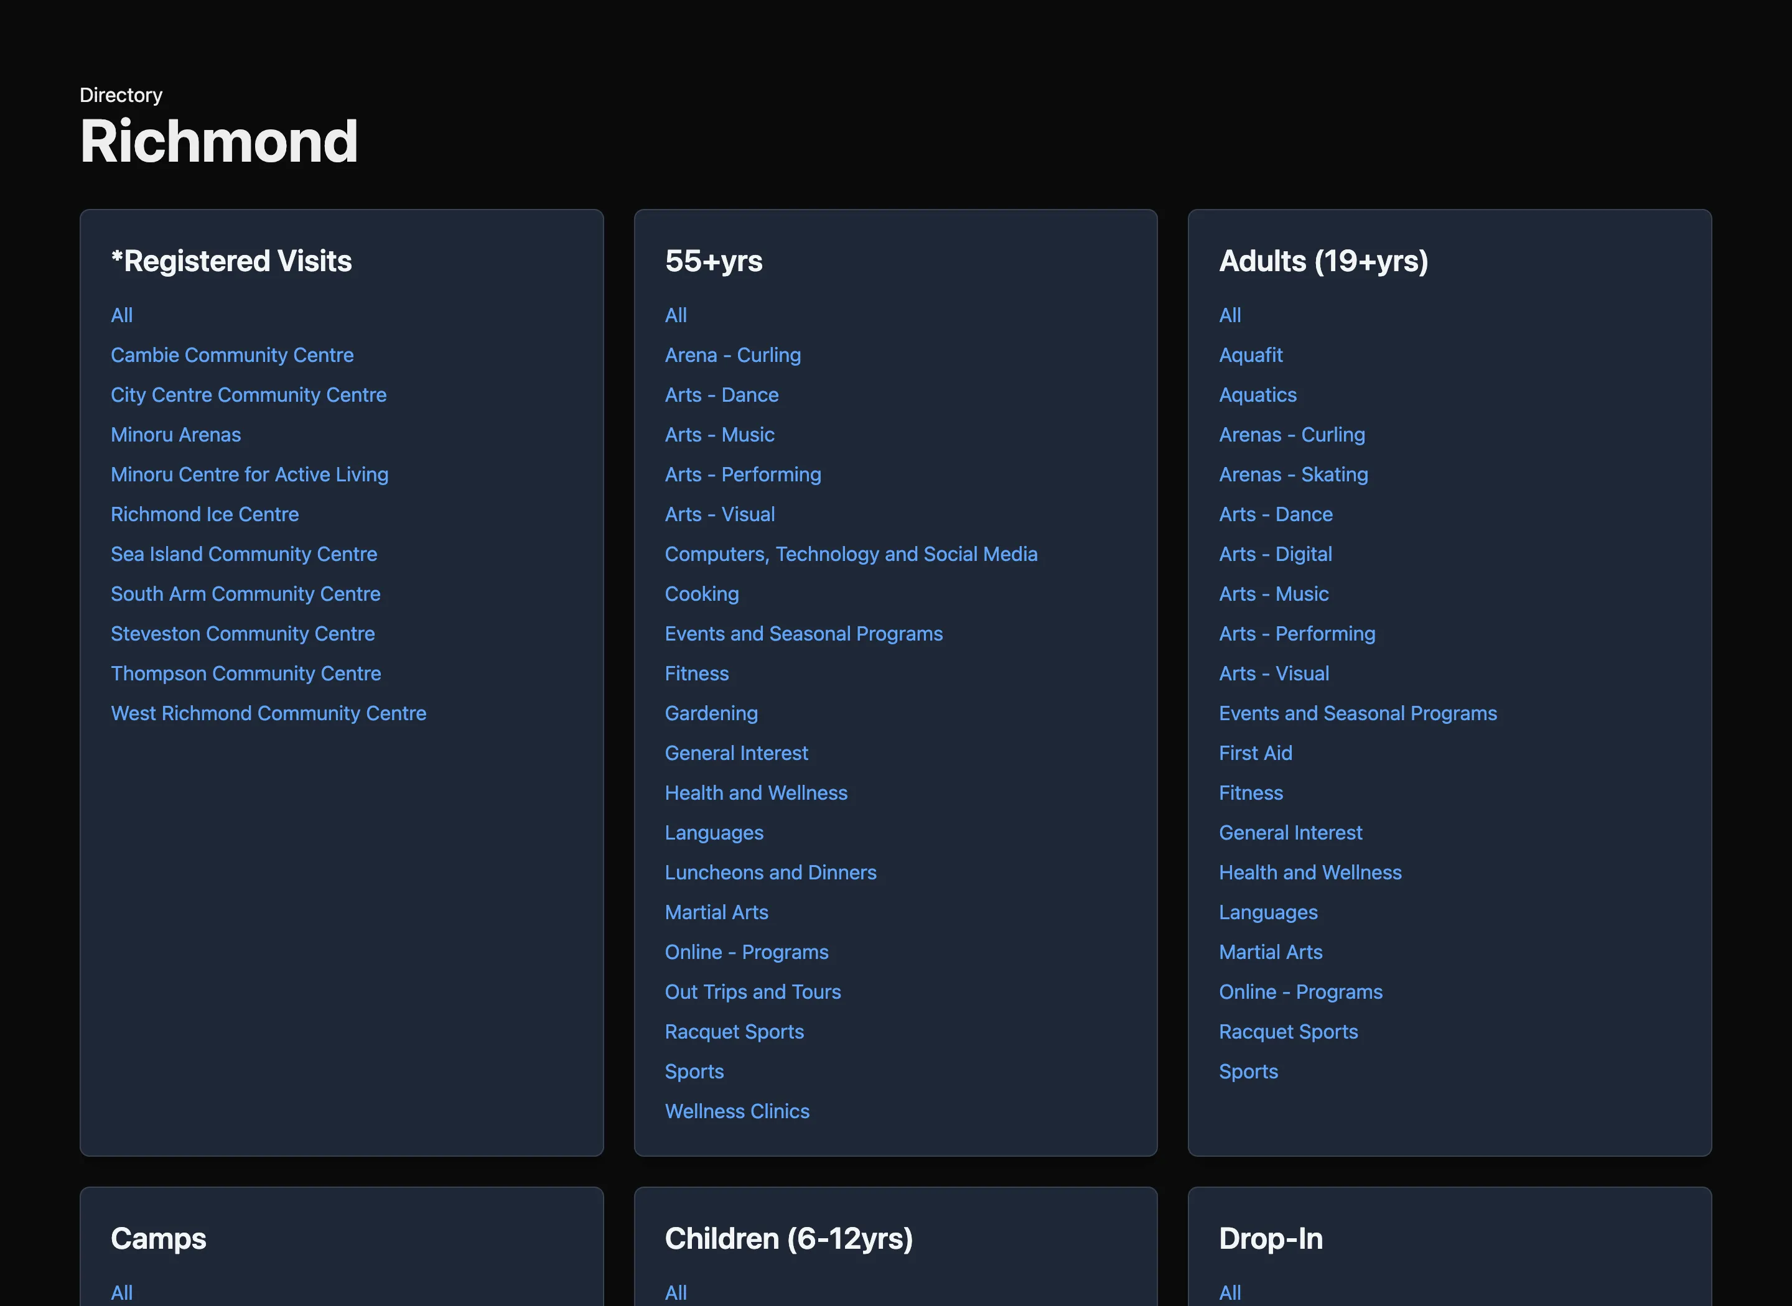Viewport: 1792px width, 1306px height.
Task: Open Arenas - Skating for Adults
Action: pyautogui.click(x=1293, y=475)
